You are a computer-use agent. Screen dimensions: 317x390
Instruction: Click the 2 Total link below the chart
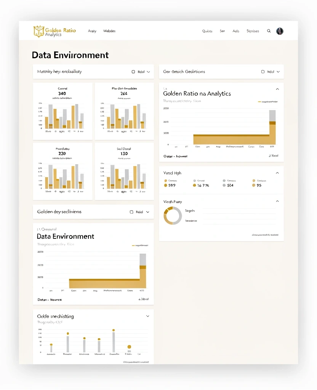coord(274,156)
